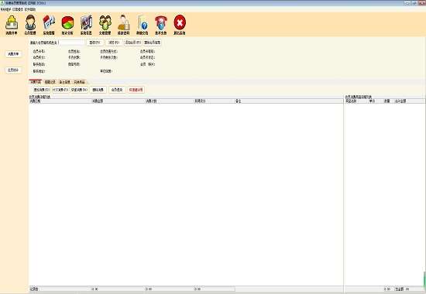
Task: Click the query button beside the search field
Action: (94, 43)
